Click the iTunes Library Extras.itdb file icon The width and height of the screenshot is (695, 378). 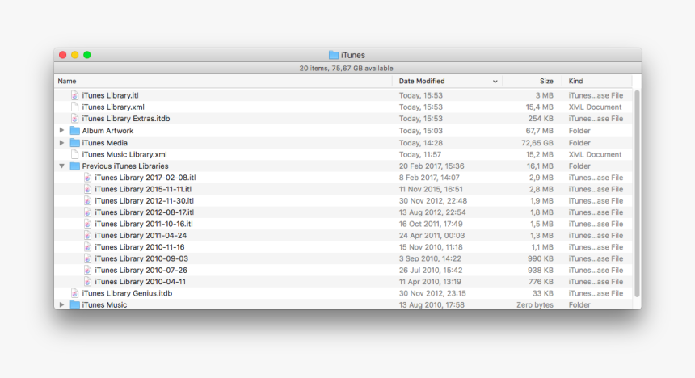(75, 118)
